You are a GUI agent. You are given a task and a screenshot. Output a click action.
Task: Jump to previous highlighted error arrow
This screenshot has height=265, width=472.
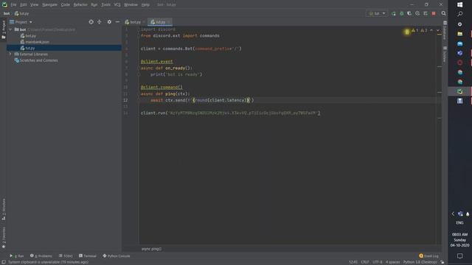pos(431,30)
